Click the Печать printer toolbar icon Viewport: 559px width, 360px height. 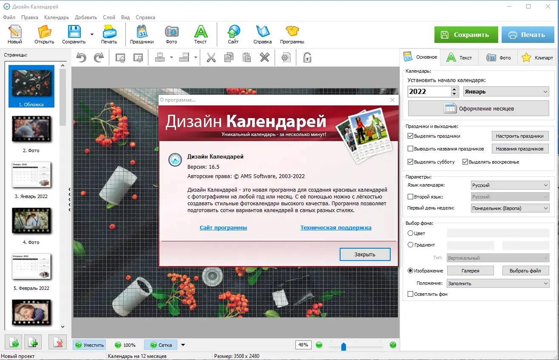(109, 34)
